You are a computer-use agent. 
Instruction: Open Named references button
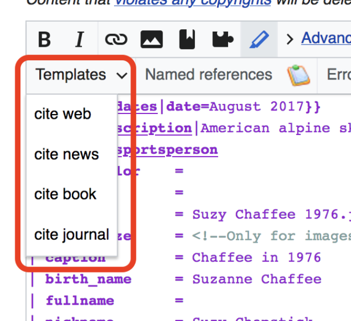click(209, 75)
